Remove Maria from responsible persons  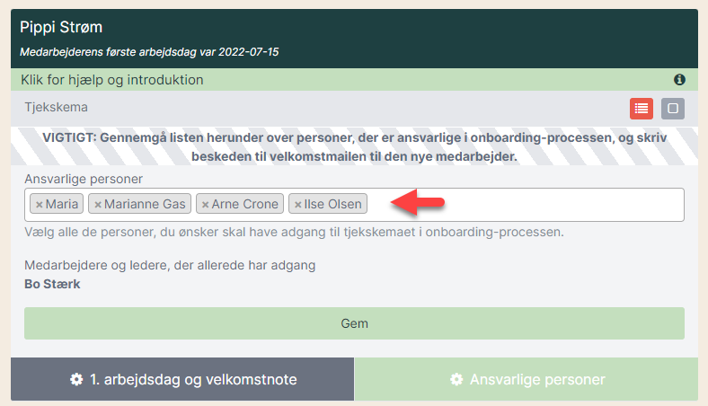click(x=40, y=205)
